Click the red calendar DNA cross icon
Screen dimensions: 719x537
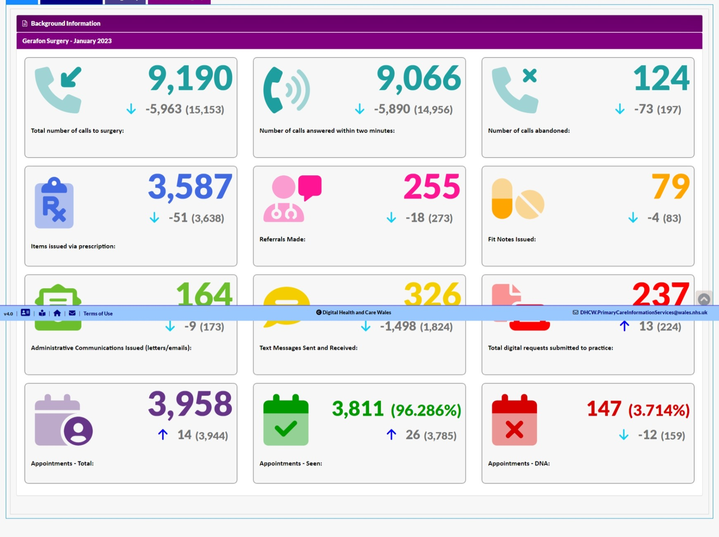[514, 420]
